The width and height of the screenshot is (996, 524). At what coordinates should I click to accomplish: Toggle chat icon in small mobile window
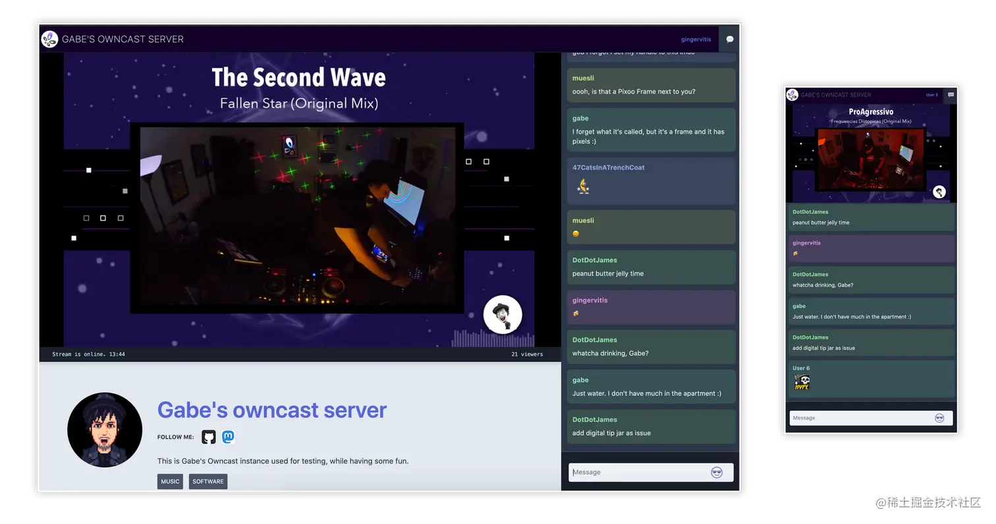pos(951,95)
